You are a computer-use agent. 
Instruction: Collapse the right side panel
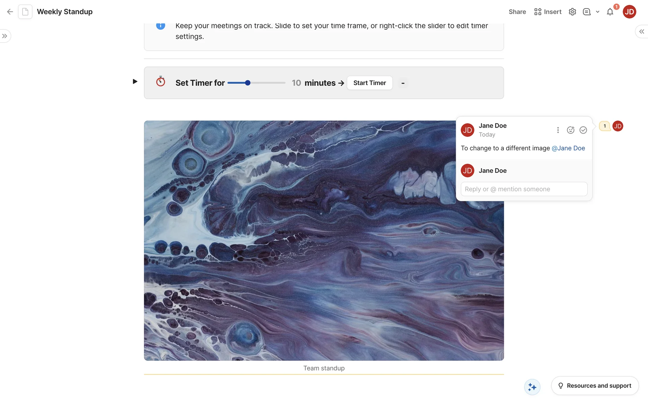click(641, 31)
